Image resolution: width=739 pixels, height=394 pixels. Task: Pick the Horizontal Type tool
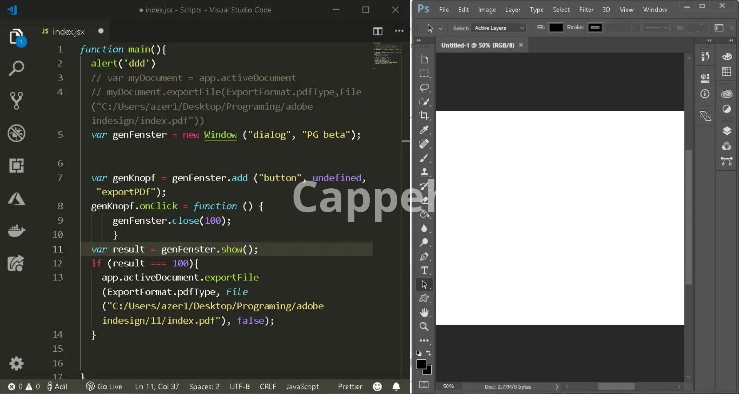pos(424,271)
